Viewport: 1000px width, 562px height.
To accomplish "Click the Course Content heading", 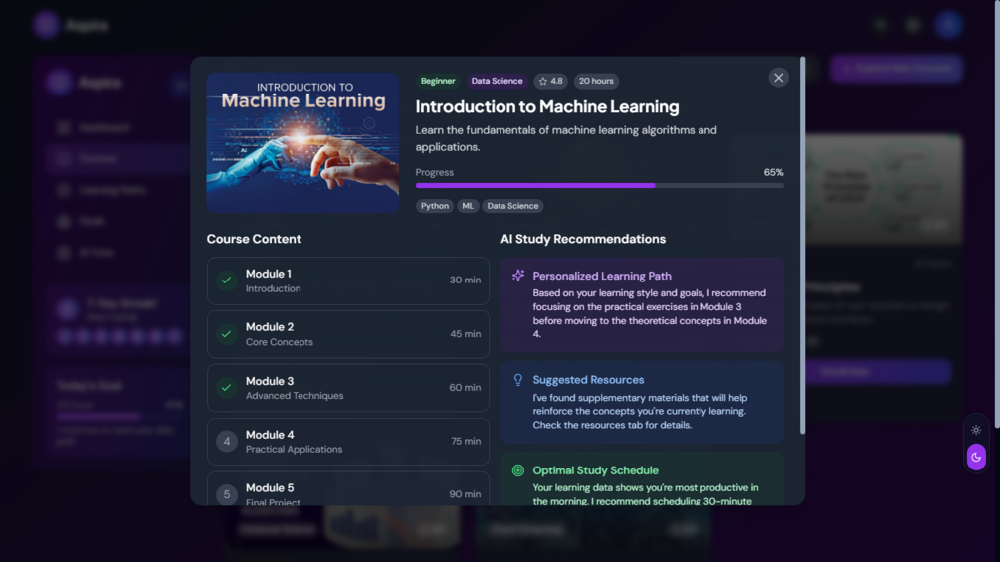I will tap(254, 239).
